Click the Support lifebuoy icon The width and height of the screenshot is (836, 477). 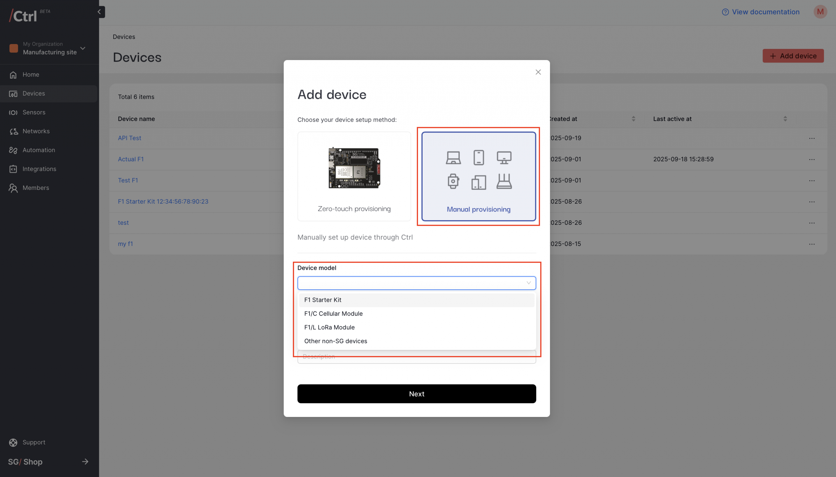(13, 443)
